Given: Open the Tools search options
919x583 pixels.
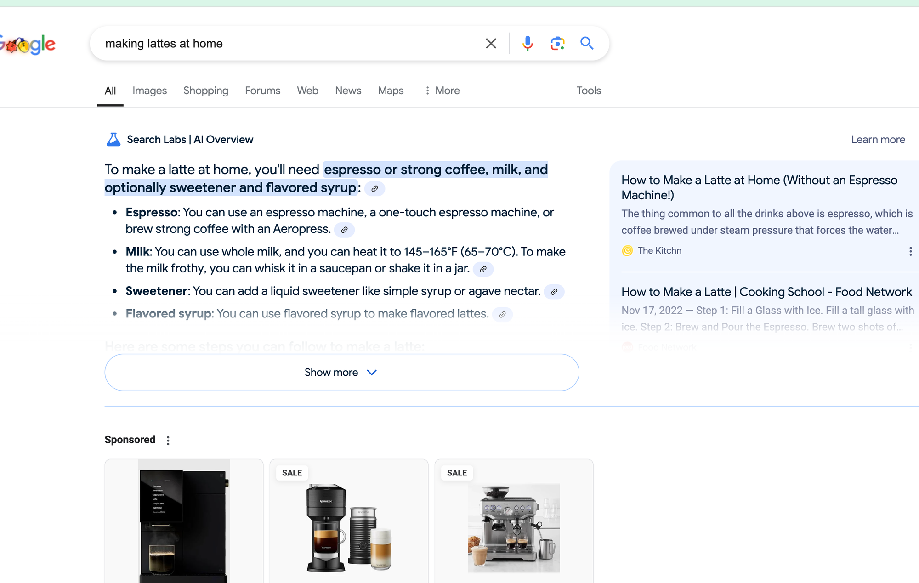Looking at the screenshot, I should coord(589,91).
